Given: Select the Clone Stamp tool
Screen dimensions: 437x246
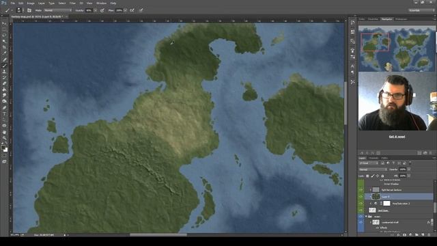Looking at the screenshot, I should (x=4, y=71).
